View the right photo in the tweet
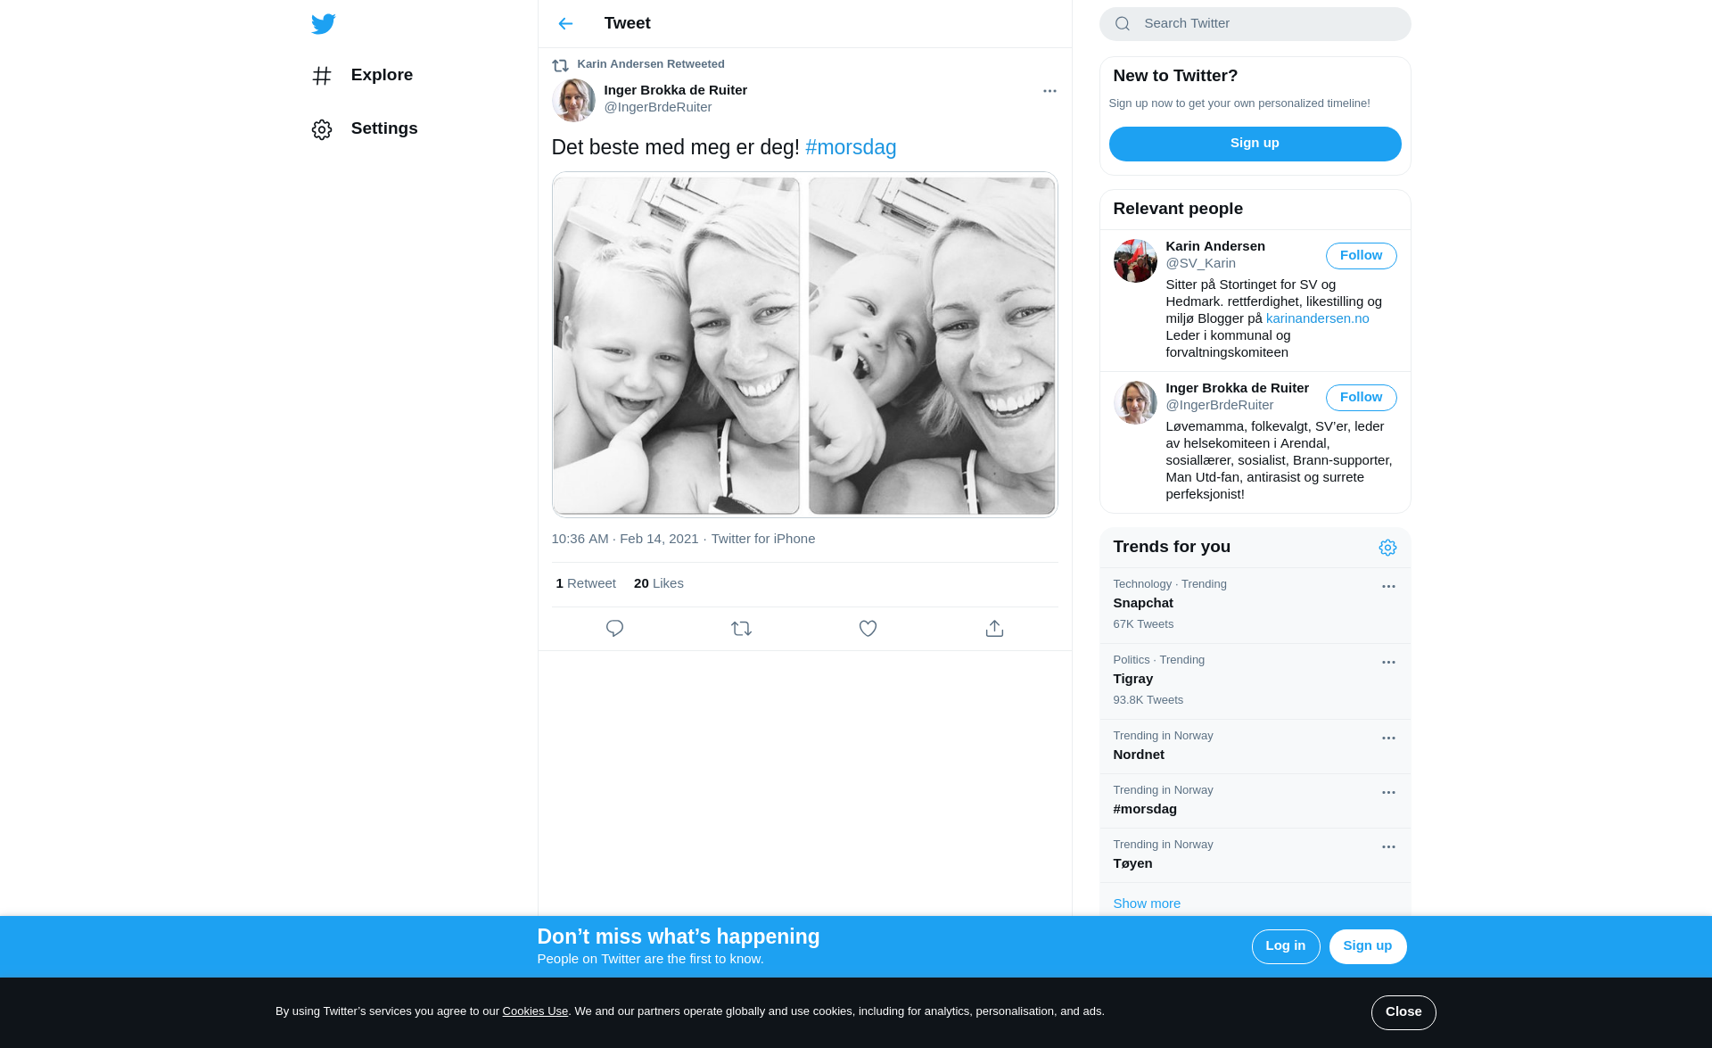Screen dimensions: 1712x1048 coord(932,345)
